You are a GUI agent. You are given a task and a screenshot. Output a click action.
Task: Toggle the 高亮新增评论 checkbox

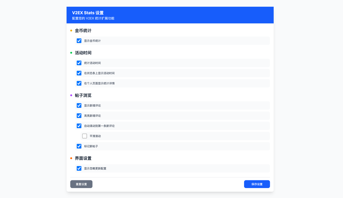(x=79, y=116)
